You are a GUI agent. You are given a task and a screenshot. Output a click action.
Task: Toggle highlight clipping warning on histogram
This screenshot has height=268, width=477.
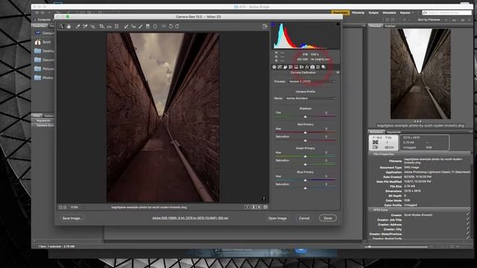pyautogui.click(x=338, y=25)
